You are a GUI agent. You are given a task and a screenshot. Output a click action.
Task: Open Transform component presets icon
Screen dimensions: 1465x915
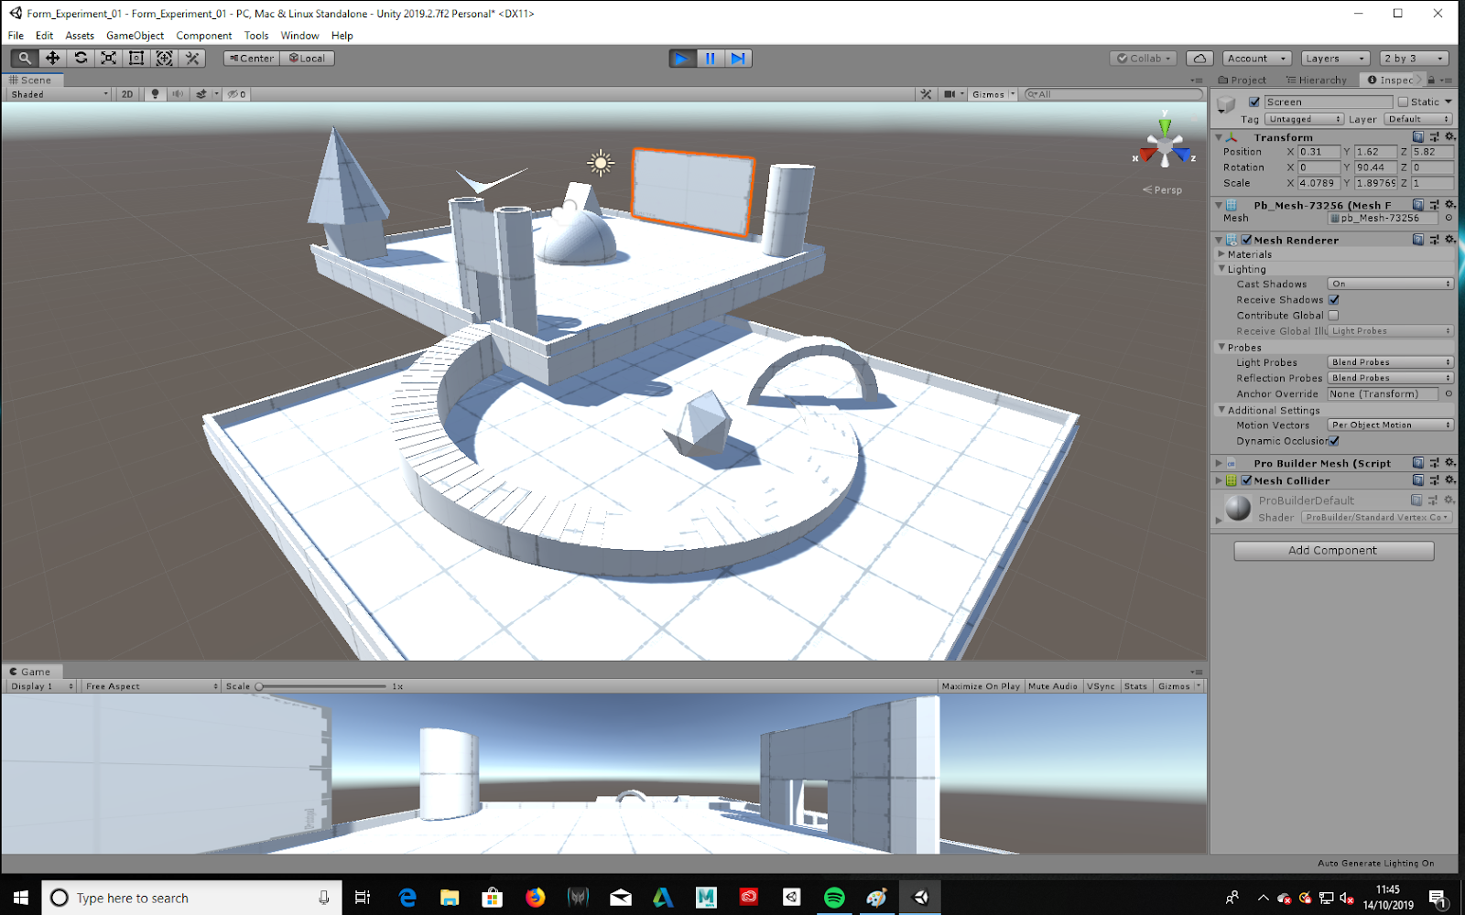tap(1434, 137)
